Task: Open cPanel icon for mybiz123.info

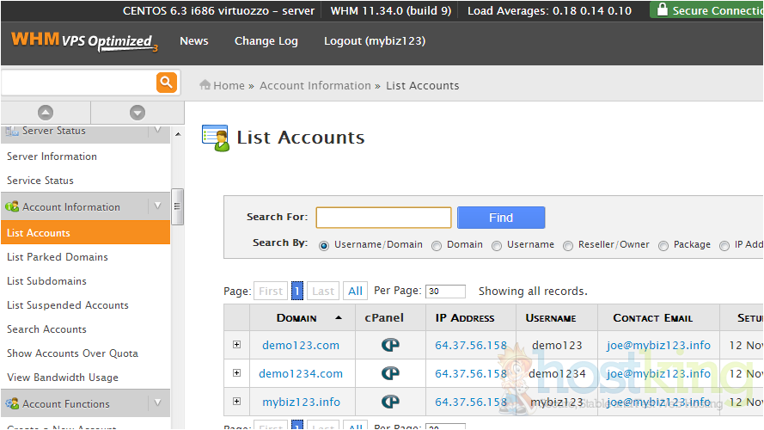Action: tap(390, 402)
